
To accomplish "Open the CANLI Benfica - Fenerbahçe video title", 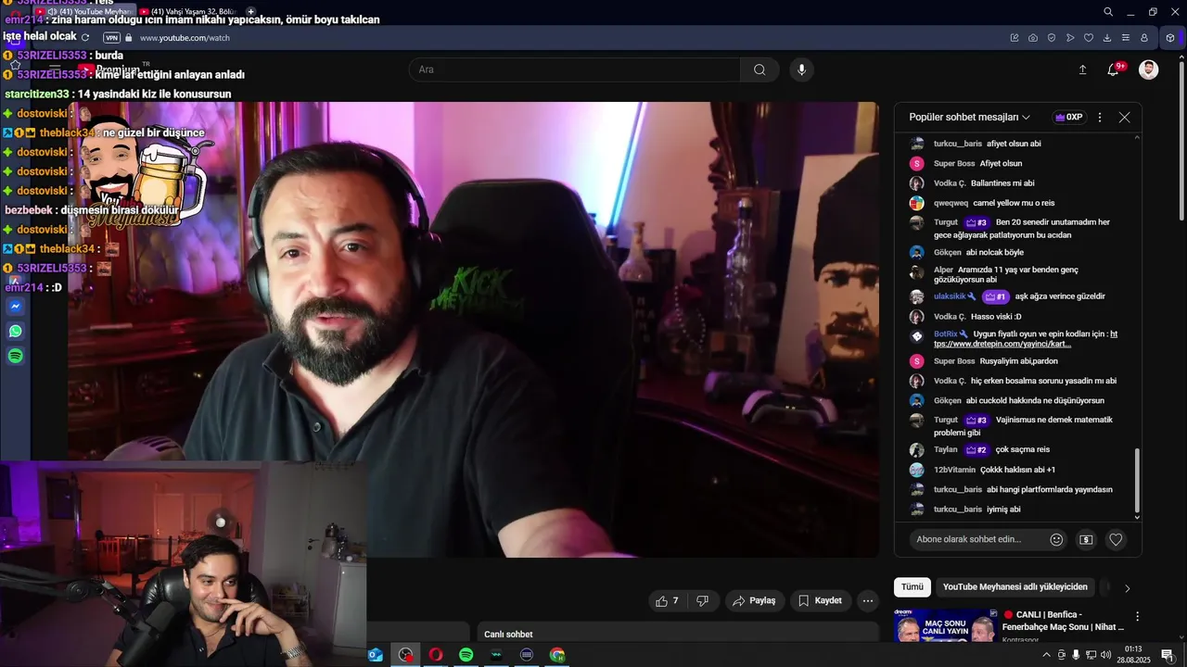I will (1063, 621).
